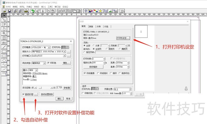Click the RGB Gamma值 stepper arrows
Viewport: 207px width, 124px height.
131,93
